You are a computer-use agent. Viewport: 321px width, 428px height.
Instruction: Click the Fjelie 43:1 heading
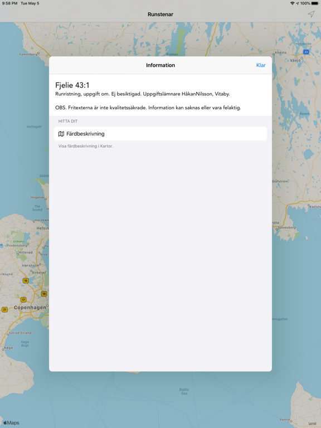[x=72, y=85]
